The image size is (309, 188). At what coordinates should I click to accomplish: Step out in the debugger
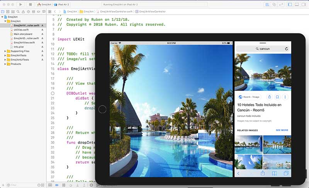[x=84, y=185]
